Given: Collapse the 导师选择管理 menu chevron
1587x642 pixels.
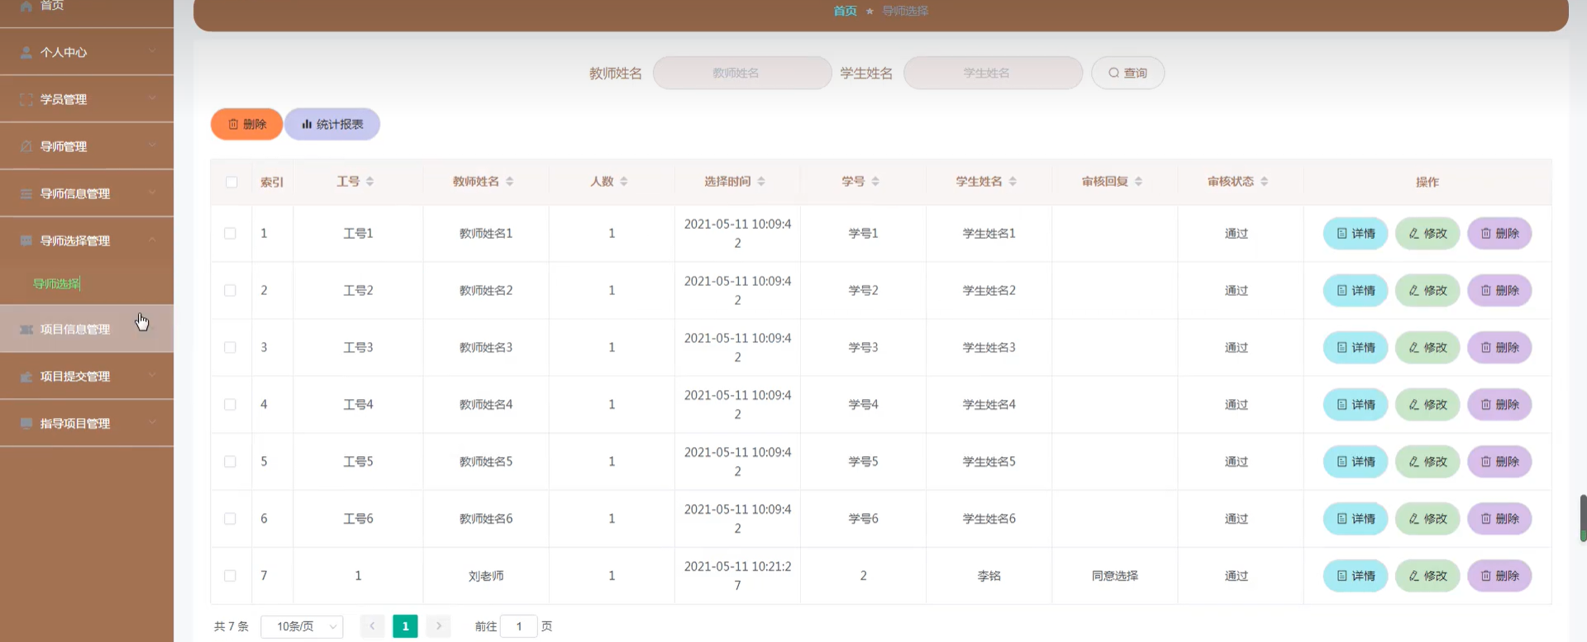Looking at the screenshot, I should 152,240.
